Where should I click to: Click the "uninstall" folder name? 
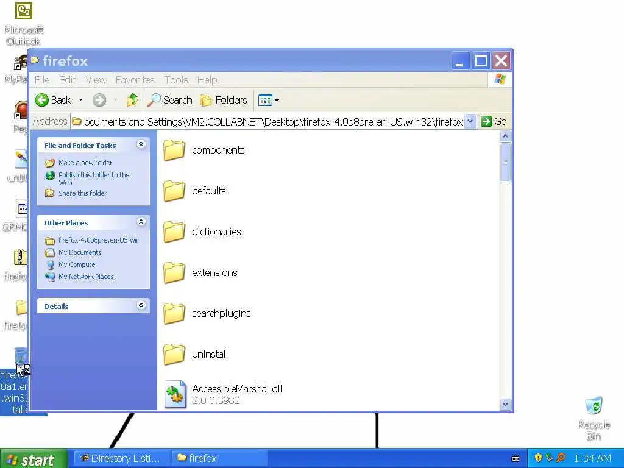(x=210, y=354)
